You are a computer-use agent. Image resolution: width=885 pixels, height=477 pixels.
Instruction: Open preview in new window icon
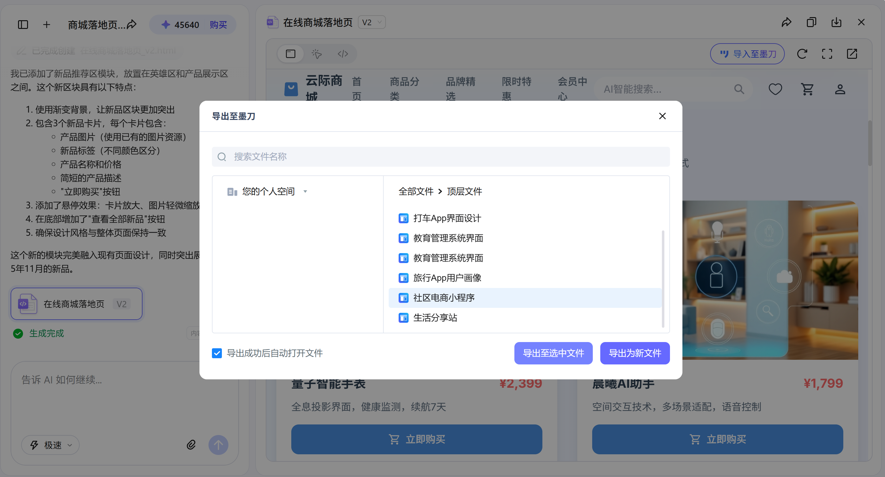pos(852,53)
